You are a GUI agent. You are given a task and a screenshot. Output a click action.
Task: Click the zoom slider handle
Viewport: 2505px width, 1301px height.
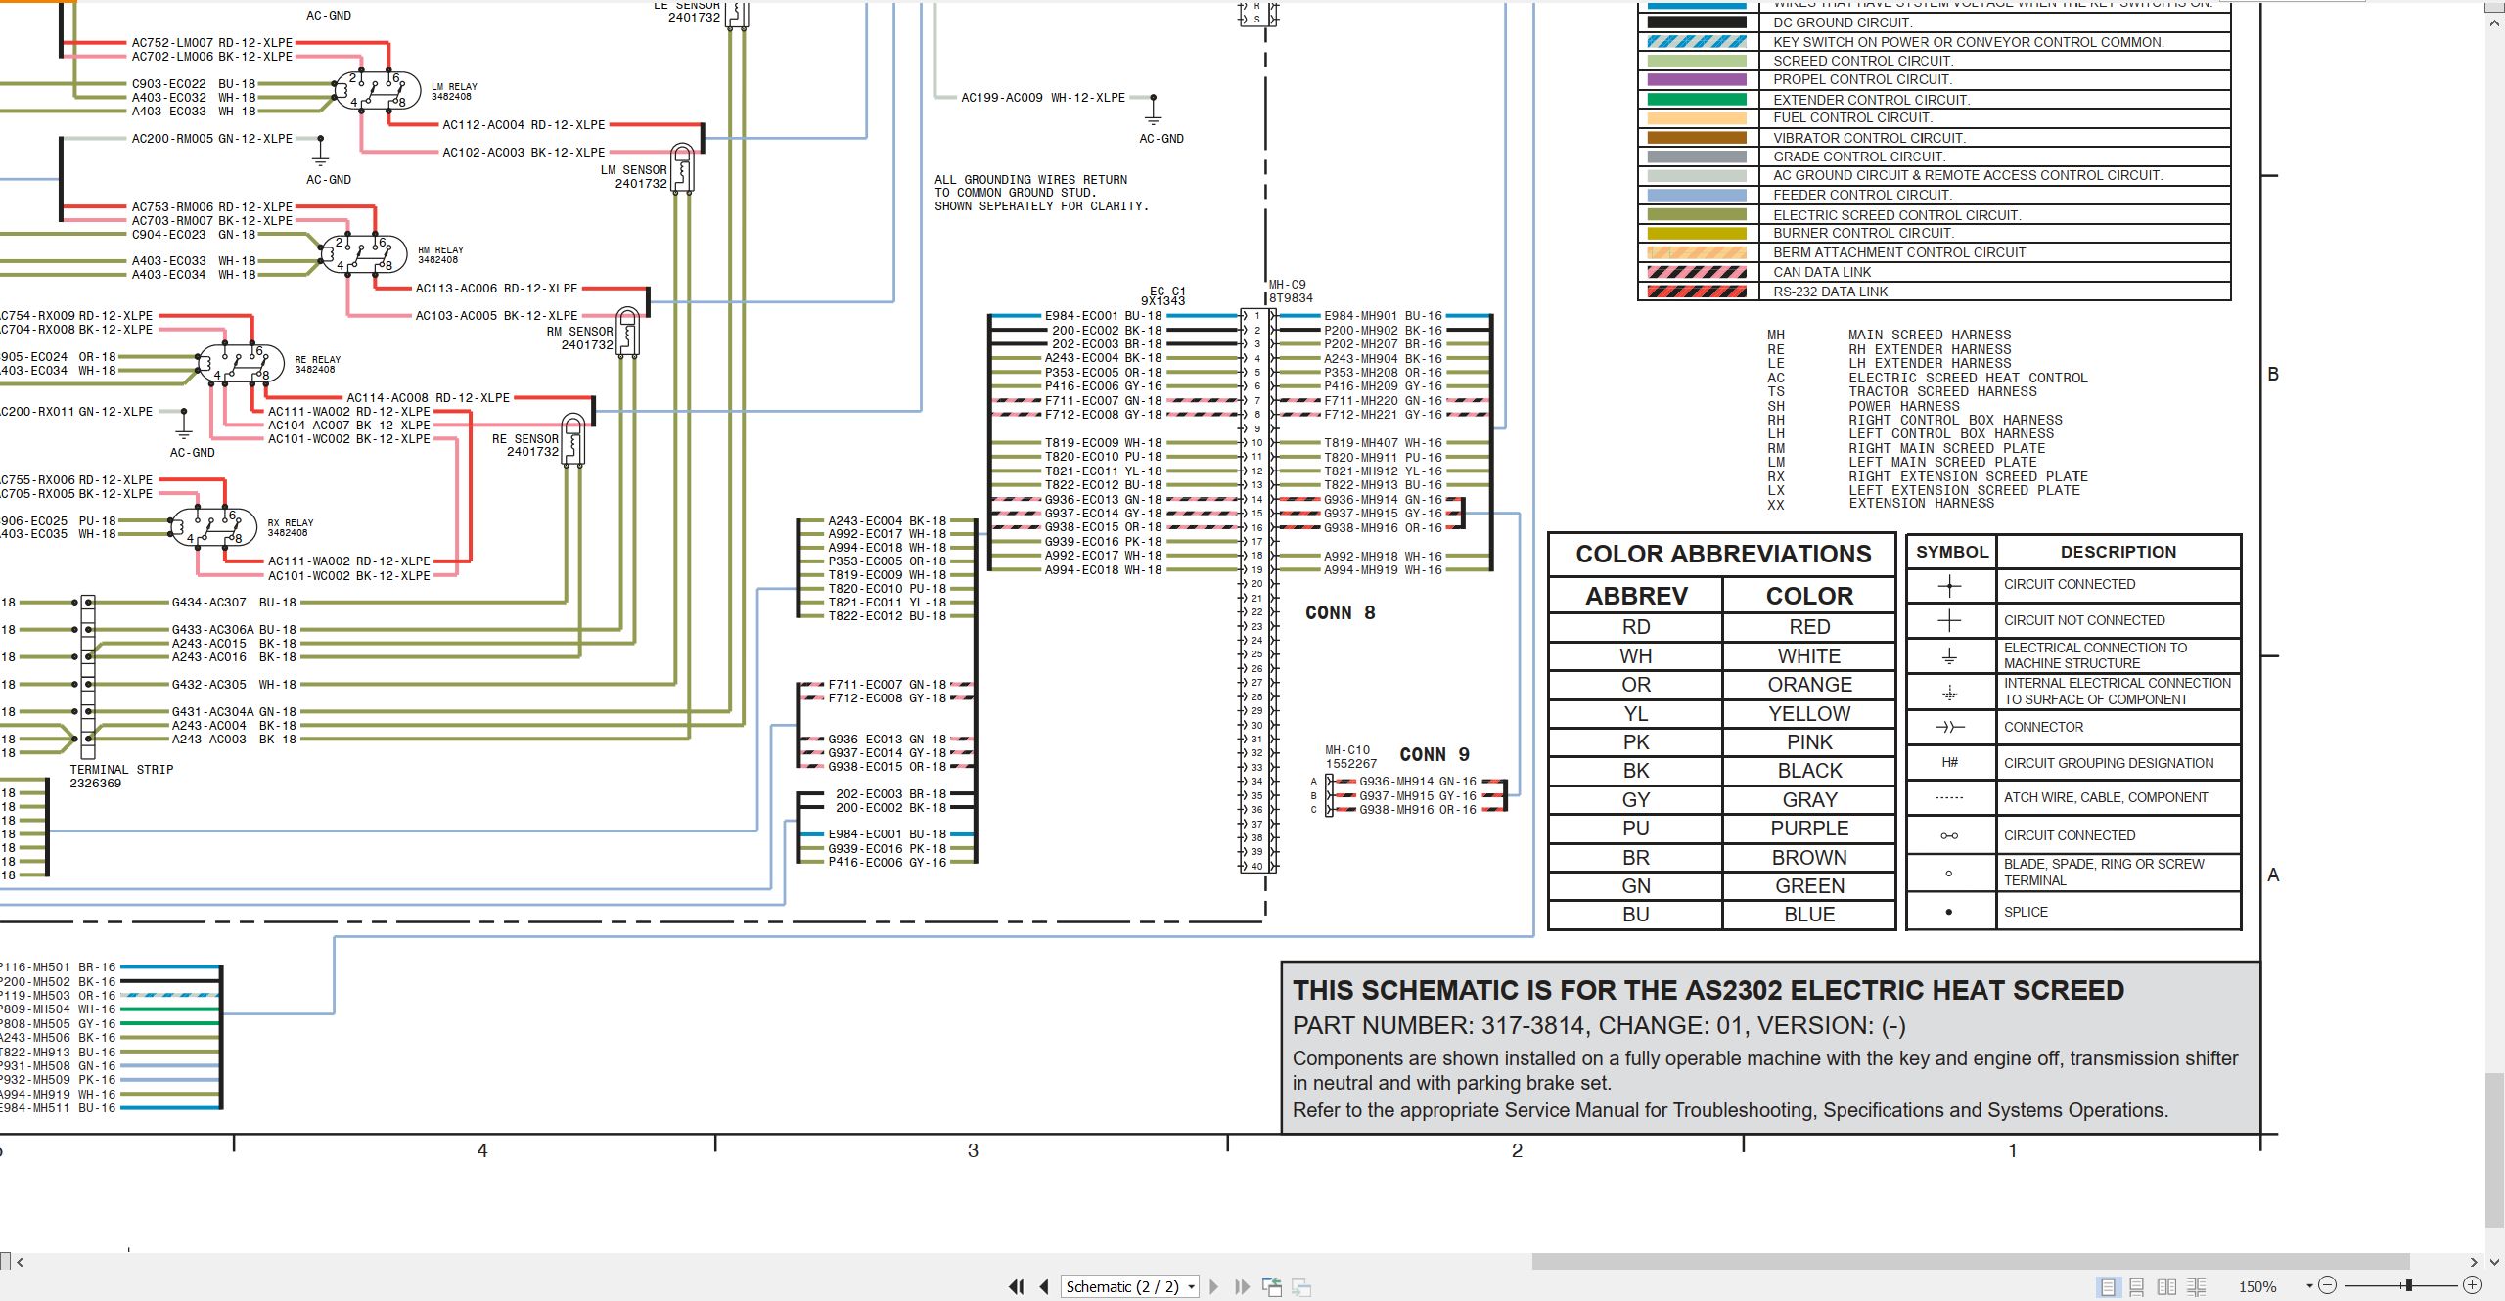2409,1285
